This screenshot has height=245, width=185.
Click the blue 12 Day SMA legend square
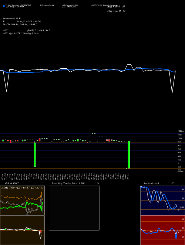point(4,6)
